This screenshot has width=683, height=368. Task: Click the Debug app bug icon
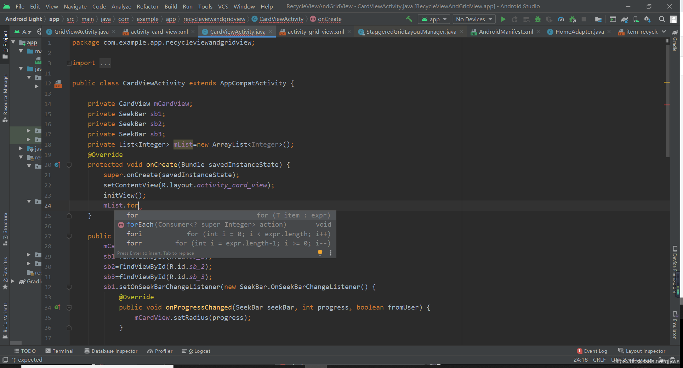click(x=538, y=19)
